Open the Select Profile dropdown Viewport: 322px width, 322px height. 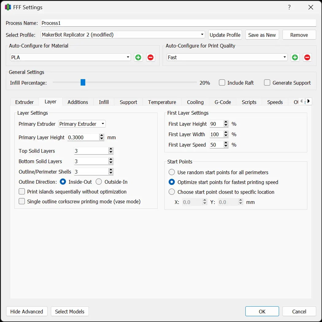[123, 35]
